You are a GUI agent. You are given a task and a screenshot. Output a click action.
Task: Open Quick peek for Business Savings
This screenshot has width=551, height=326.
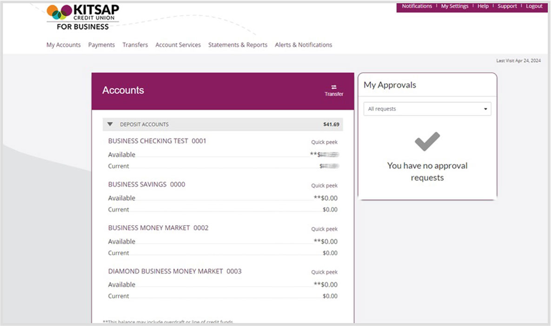click(324, 185)
